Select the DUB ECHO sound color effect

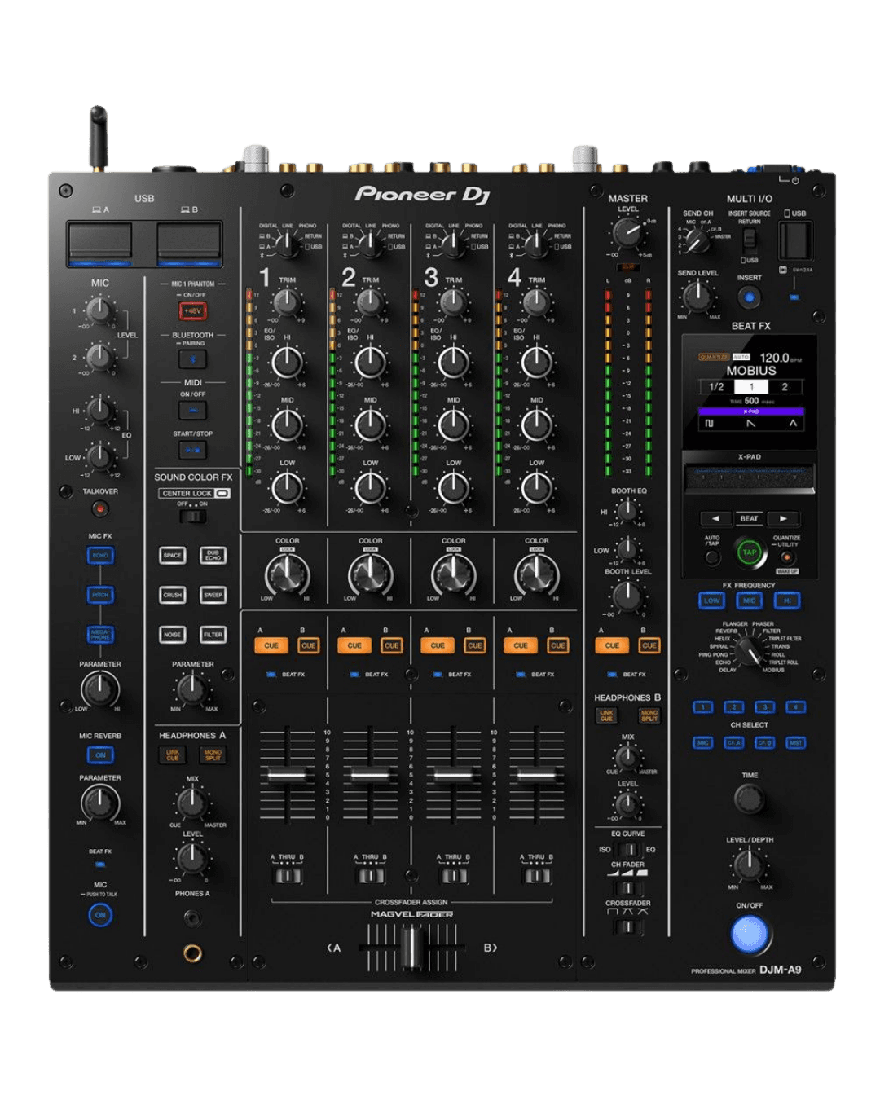tap(213, 555)
